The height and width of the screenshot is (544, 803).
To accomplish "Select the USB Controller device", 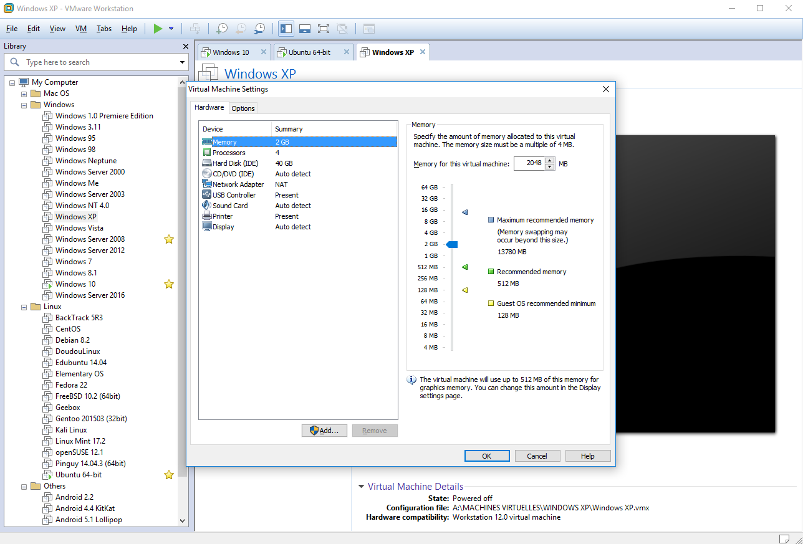I will click(x=234, y=194).
